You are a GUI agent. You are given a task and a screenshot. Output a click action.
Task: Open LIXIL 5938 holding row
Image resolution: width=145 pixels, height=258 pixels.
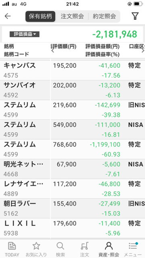72,228
